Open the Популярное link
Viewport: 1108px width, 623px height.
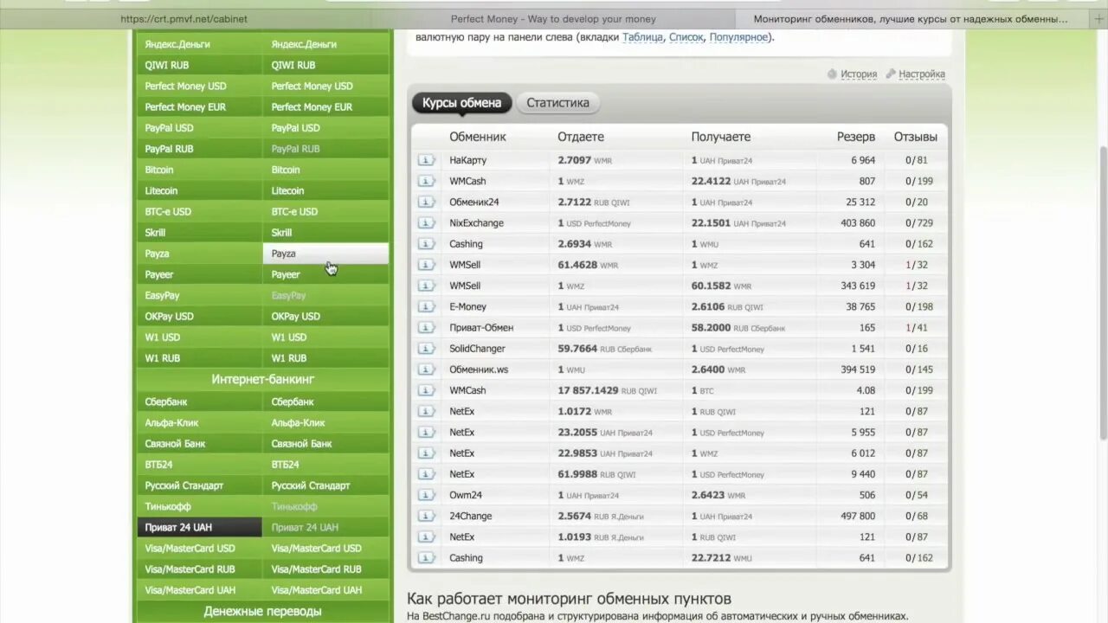click(x=738, y=37)
